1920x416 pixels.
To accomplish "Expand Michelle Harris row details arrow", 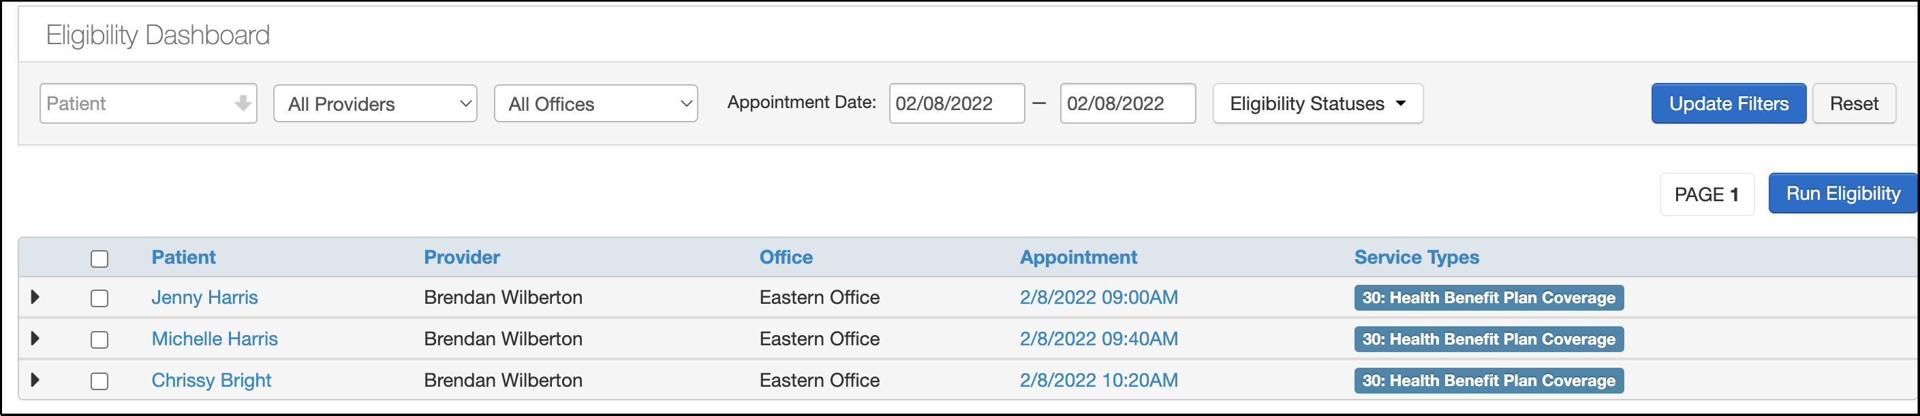I will click(x=35, y=339).
